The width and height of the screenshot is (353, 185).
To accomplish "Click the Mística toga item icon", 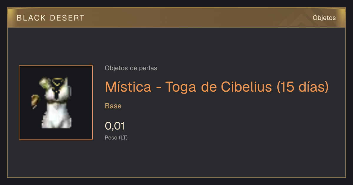I will click(56, 102).
